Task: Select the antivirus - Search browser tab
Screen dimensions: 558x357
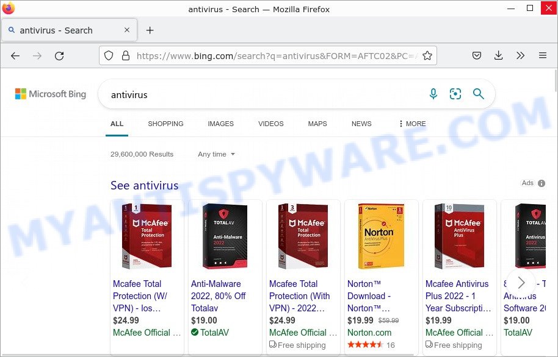Action: pos(70,30)
